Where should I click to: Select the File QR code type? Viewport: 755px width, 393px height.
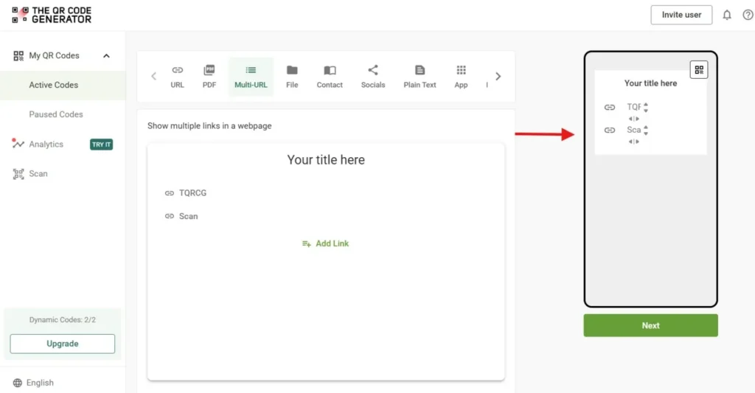coord(292,77)
